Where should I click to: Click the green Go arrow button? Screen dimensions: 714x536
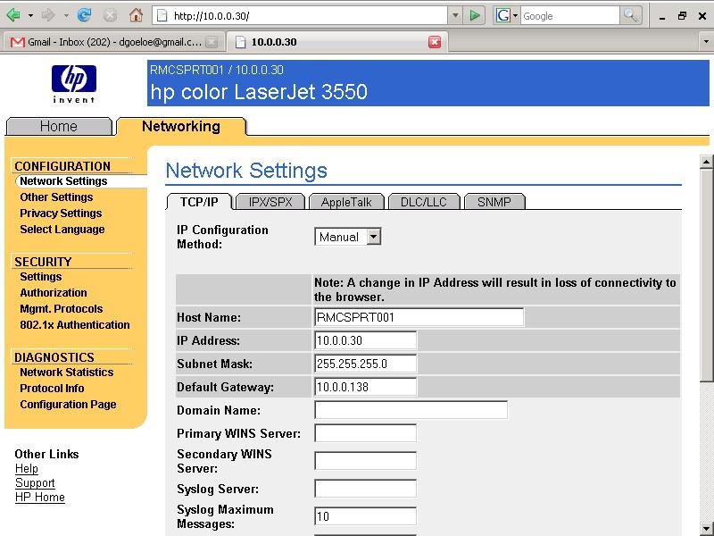pos(474,16)
